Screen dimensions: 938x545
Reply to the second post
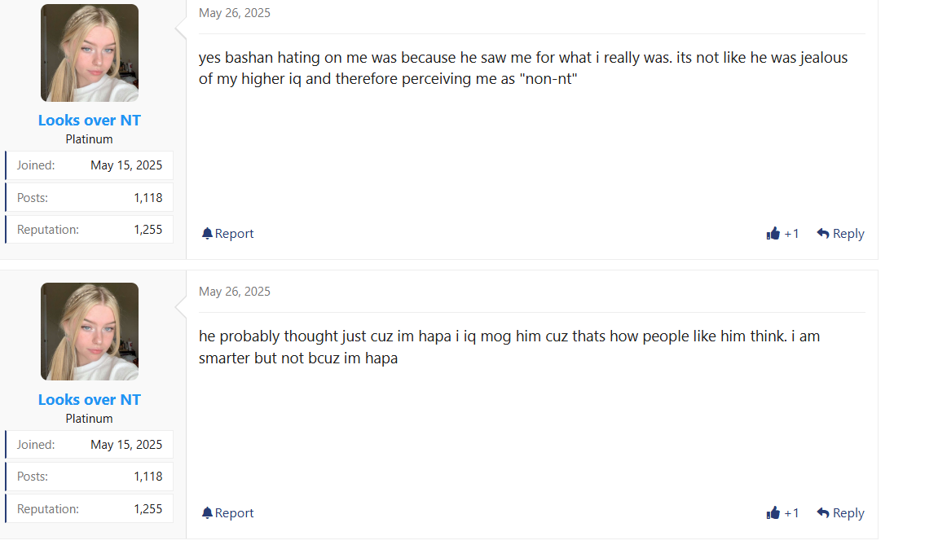pyautogui.click(x=848, y=513)
